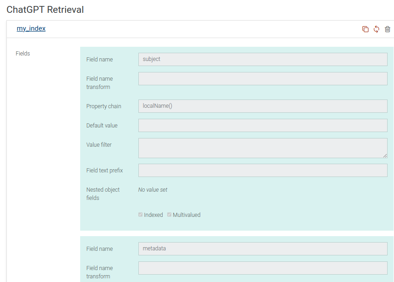Viewport: 394px width, 282px height.
Task: Click the ChatGPT Retrieval heading
Action: [45, 10]
